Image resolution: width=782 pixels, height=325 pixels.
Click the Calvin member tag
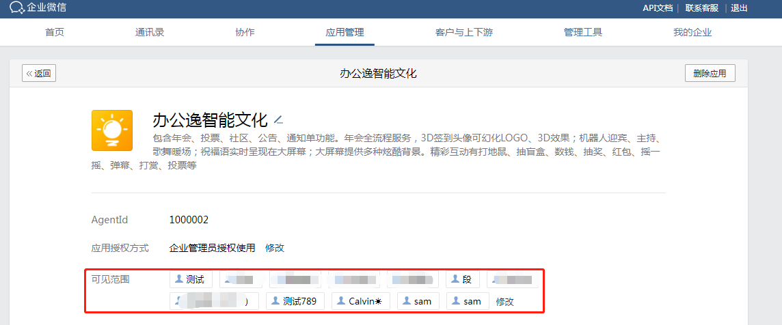click(361, 301)
